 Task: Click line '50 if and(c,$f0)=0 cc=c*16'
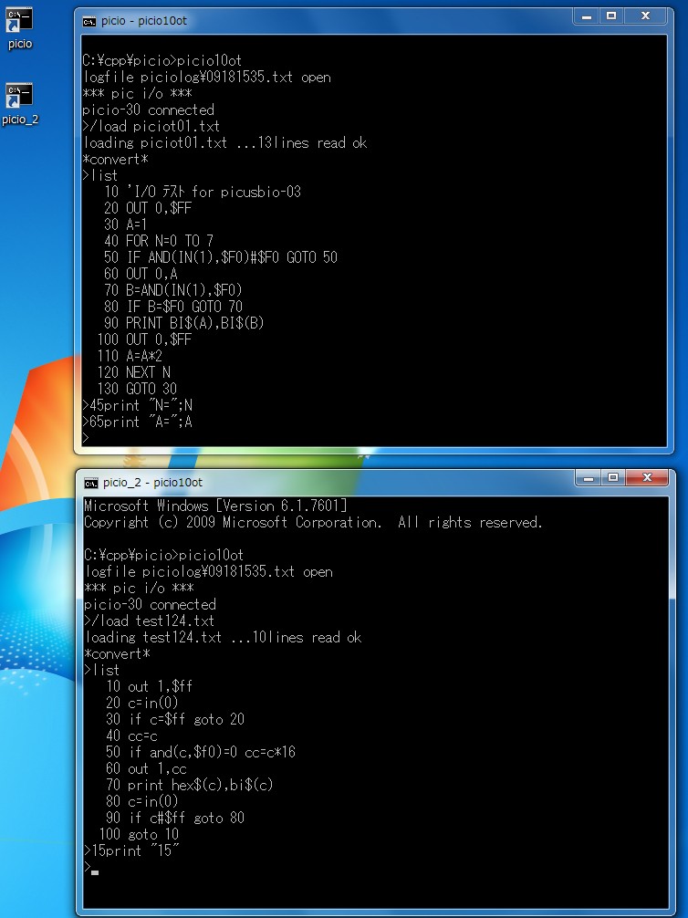(x=201, y=752)
